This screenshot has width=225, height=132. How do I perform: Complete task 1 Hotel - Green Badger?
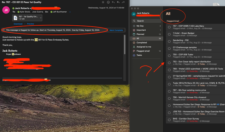coord(169,34)
